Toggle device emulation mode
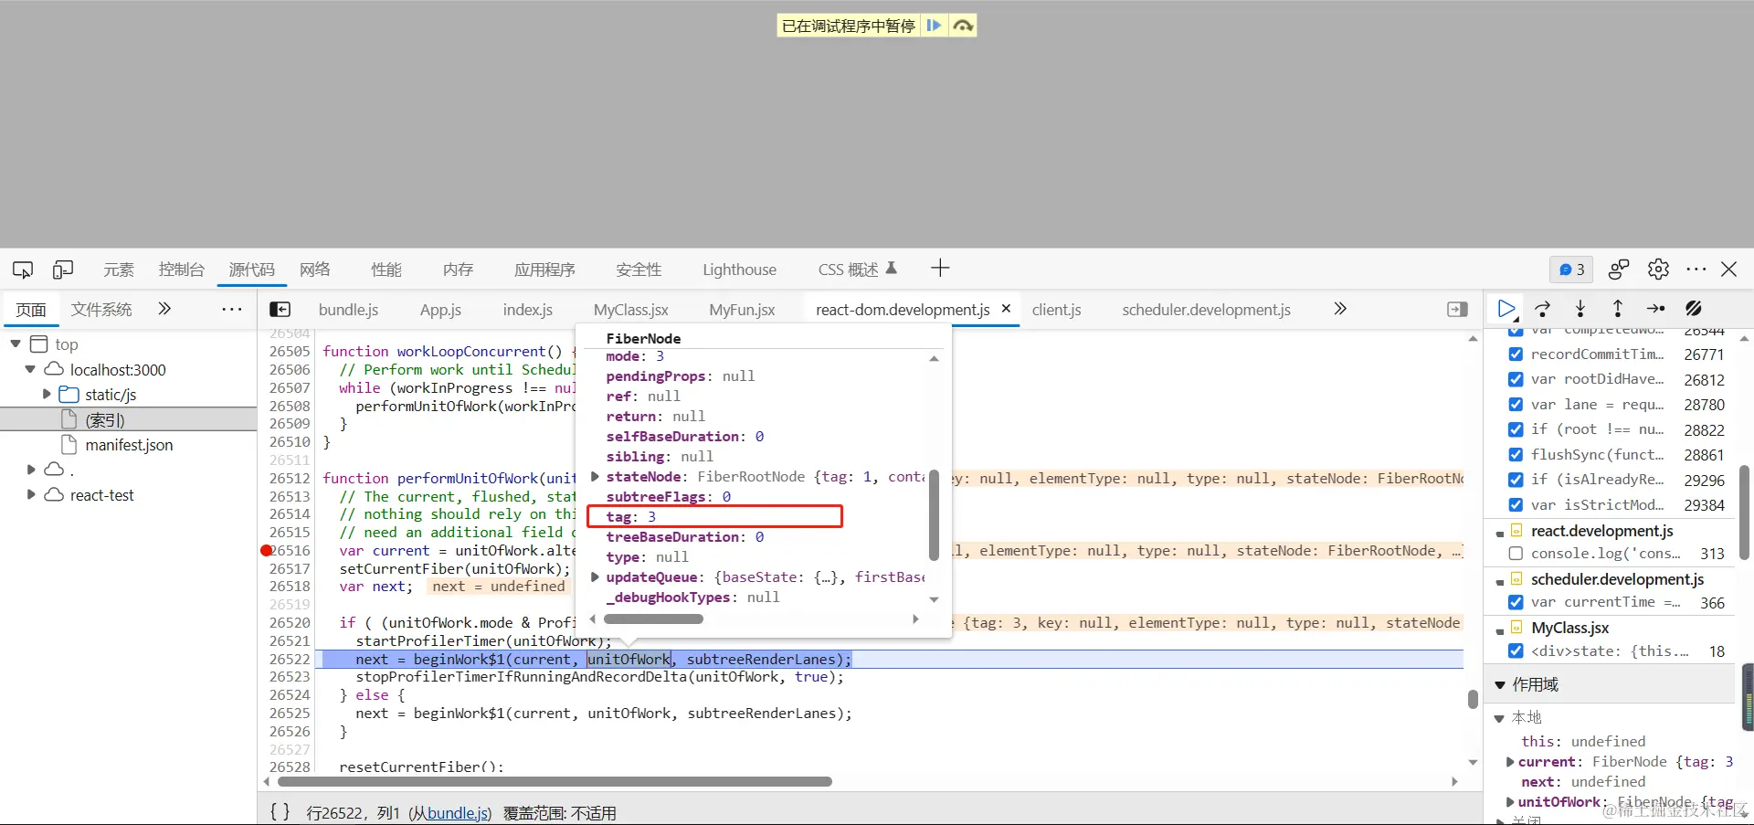Image resolution: width=1754 pixels, height=825 pixels. point(63,270)
